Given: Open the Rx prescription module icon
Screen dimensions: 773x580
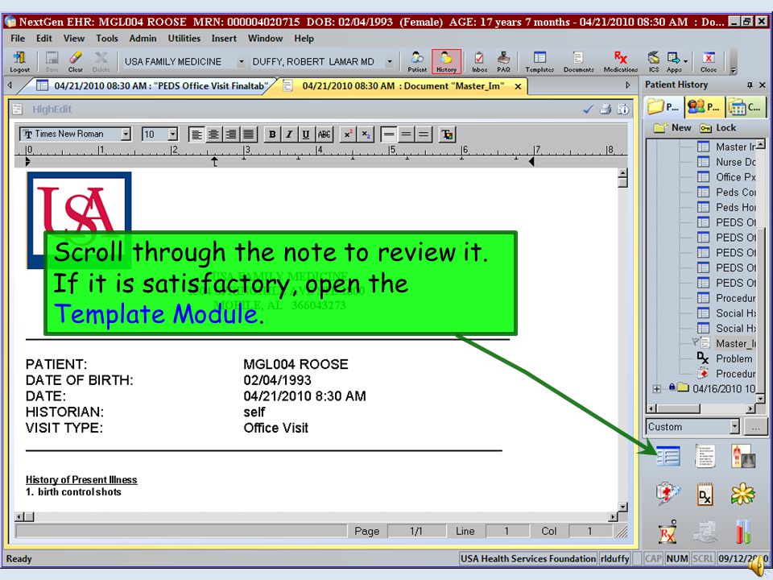Looking at the screenshot, I should coord(668,532).
